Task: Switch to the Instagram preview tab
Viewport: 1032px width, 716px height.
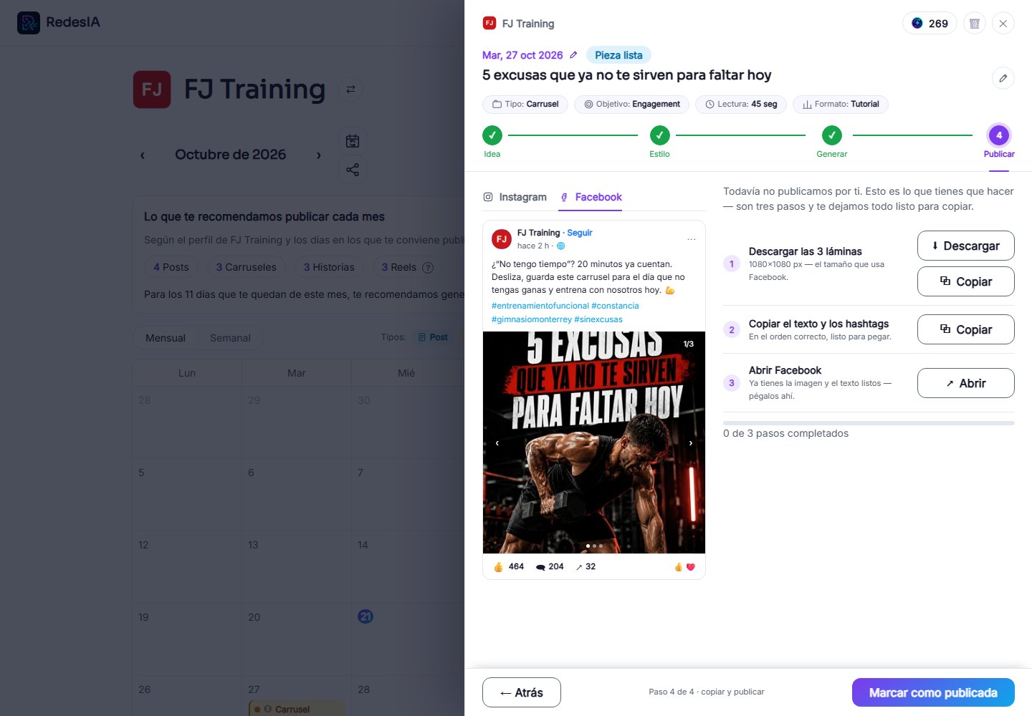Action: coord(515,197)
